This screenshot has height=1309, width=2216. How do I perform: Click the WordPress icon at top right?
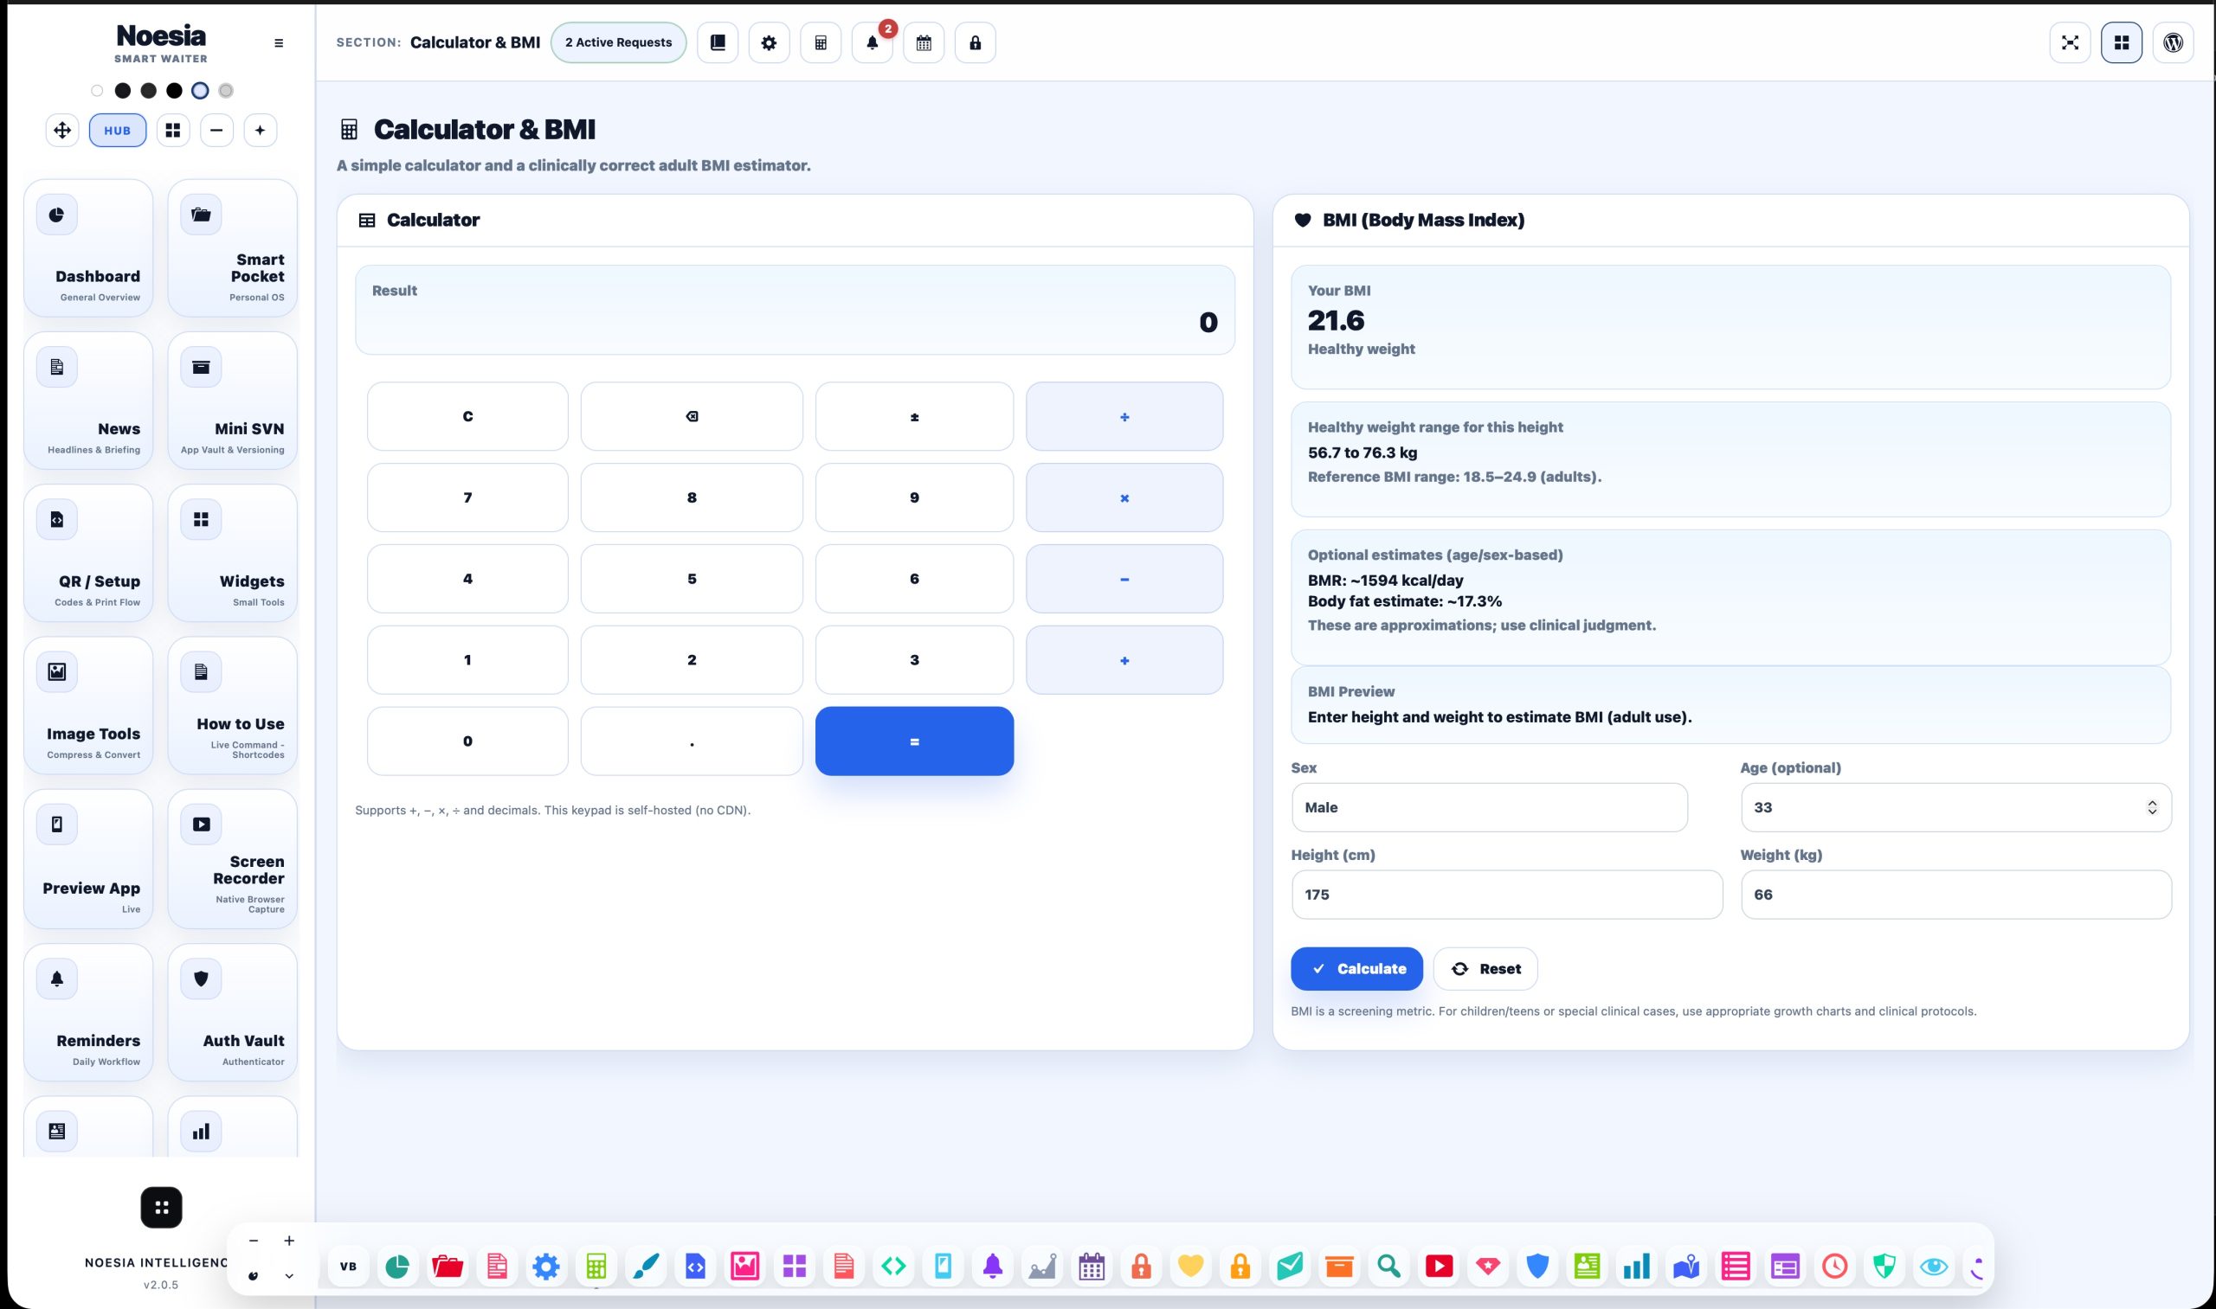point(2173,42)
